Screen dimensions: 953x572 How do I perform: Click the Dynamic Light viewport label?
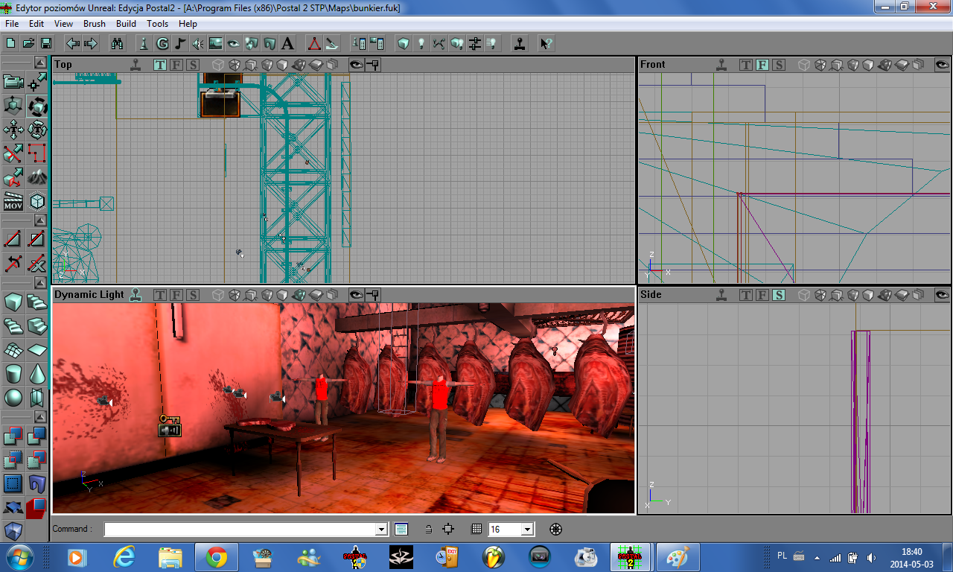point(89,295)
